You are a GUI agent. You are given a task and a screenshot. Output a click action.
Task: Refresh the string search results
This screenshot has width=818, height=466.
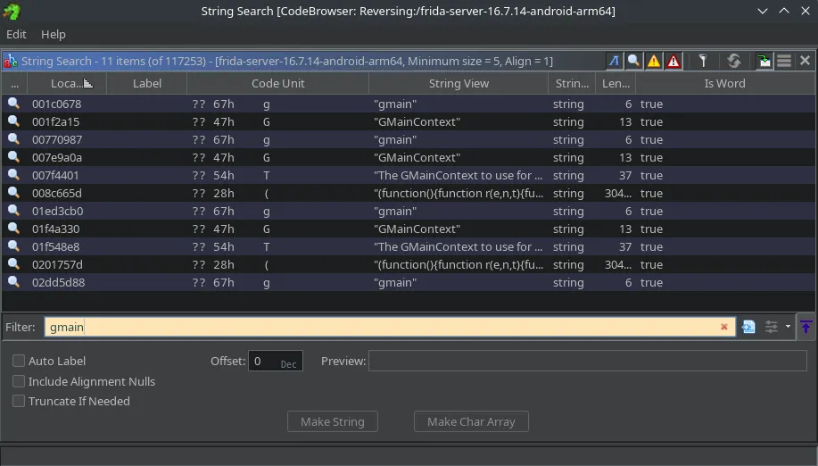click(733, 61)
